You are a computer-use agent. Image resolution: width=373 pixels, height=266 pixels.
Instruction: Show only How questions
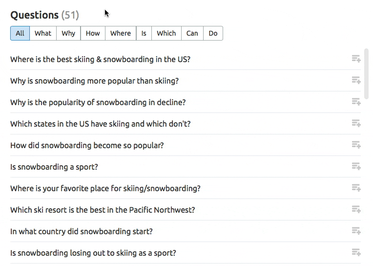point(93,33)
